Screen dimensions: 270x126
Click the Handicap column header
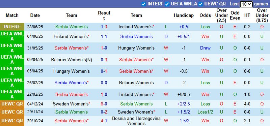(x=184, y=15)
